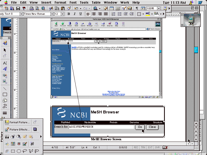Image resolution: width=207 pixels, height=155 pixels.
Task: Open the Tools menu
Action: [x=84, y=3]
